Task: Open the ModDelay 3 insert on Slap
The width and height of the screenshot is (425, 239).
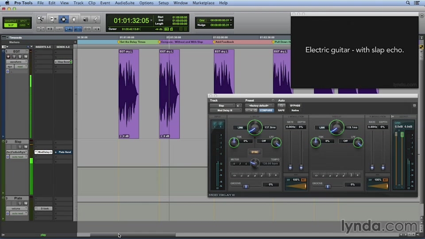Action: click(x=44, y=152)
